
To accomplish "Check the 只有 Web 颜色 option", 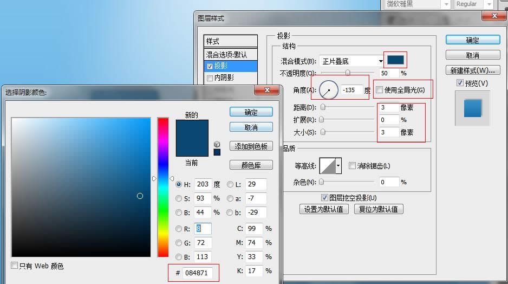I will pyautogui.click(x=15, y=266).
